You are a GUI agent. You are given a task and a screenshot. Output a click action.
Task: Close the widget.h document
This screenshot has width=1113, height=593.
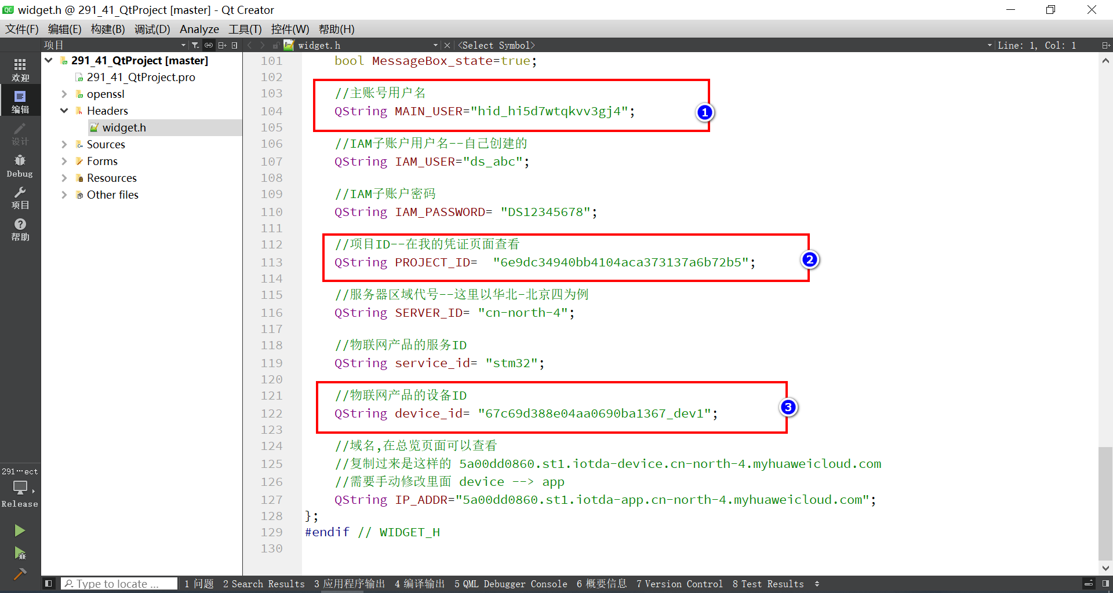(x=447, y=45)
